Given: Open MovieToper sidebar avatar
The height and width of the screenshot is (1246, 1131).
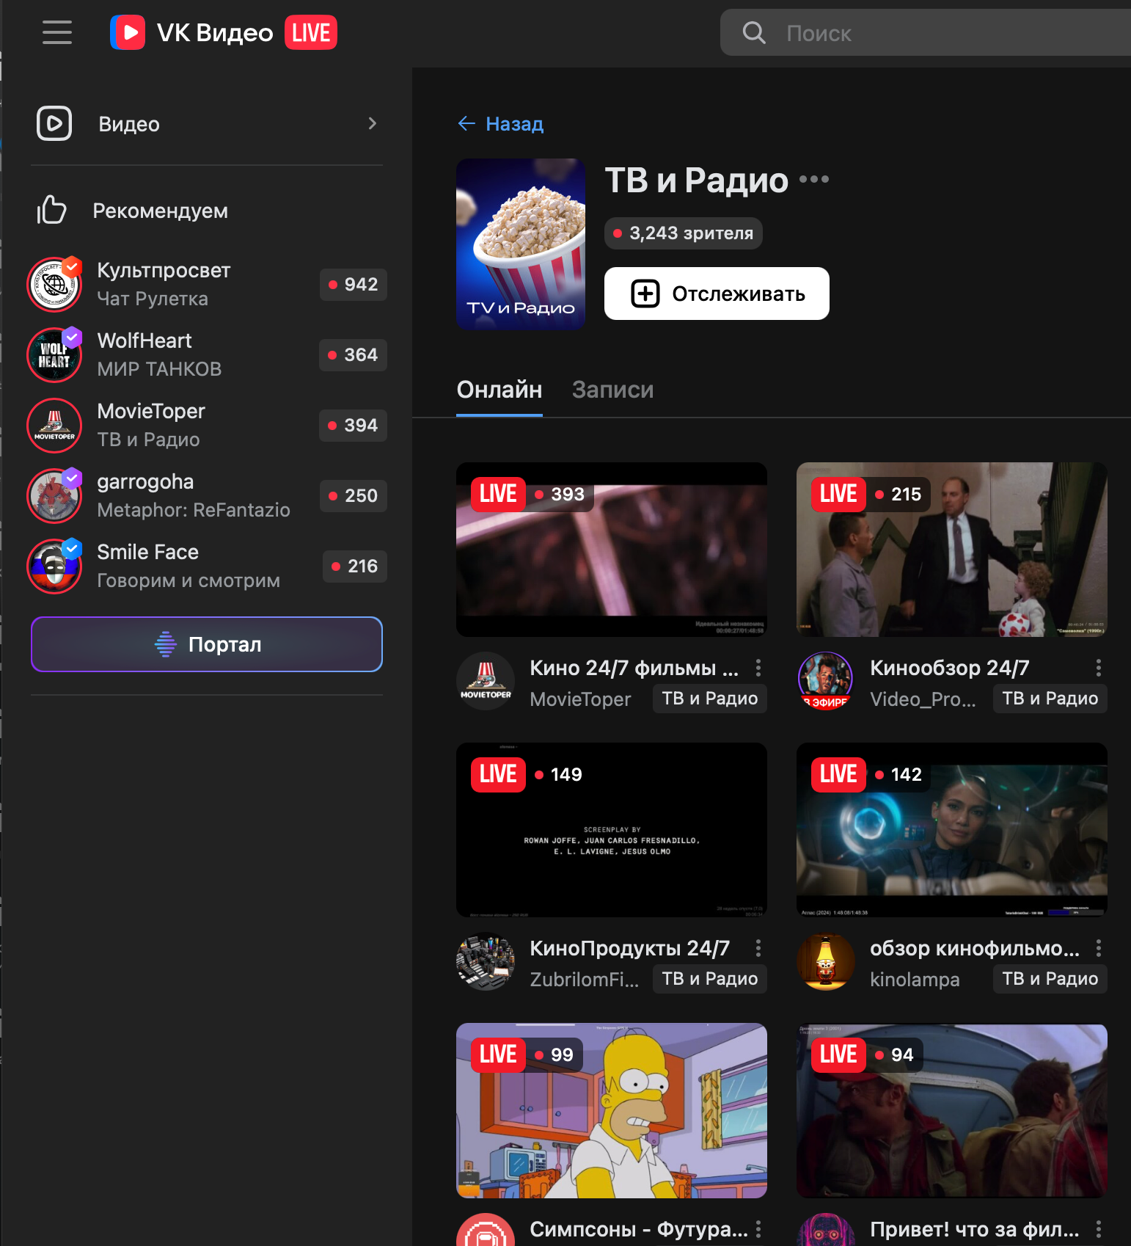Looking at the screenshot, I should click(54, 425).
